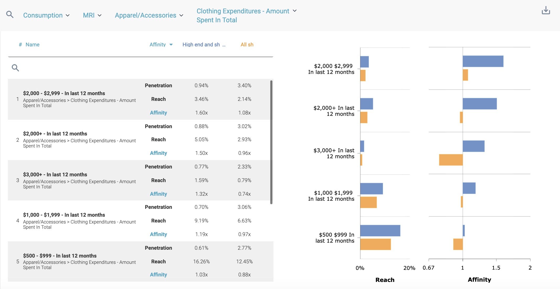Viewport: 560px width, 289px height.
Task: Open the Consumption dropdown
Action: click(x=46, y=15)
